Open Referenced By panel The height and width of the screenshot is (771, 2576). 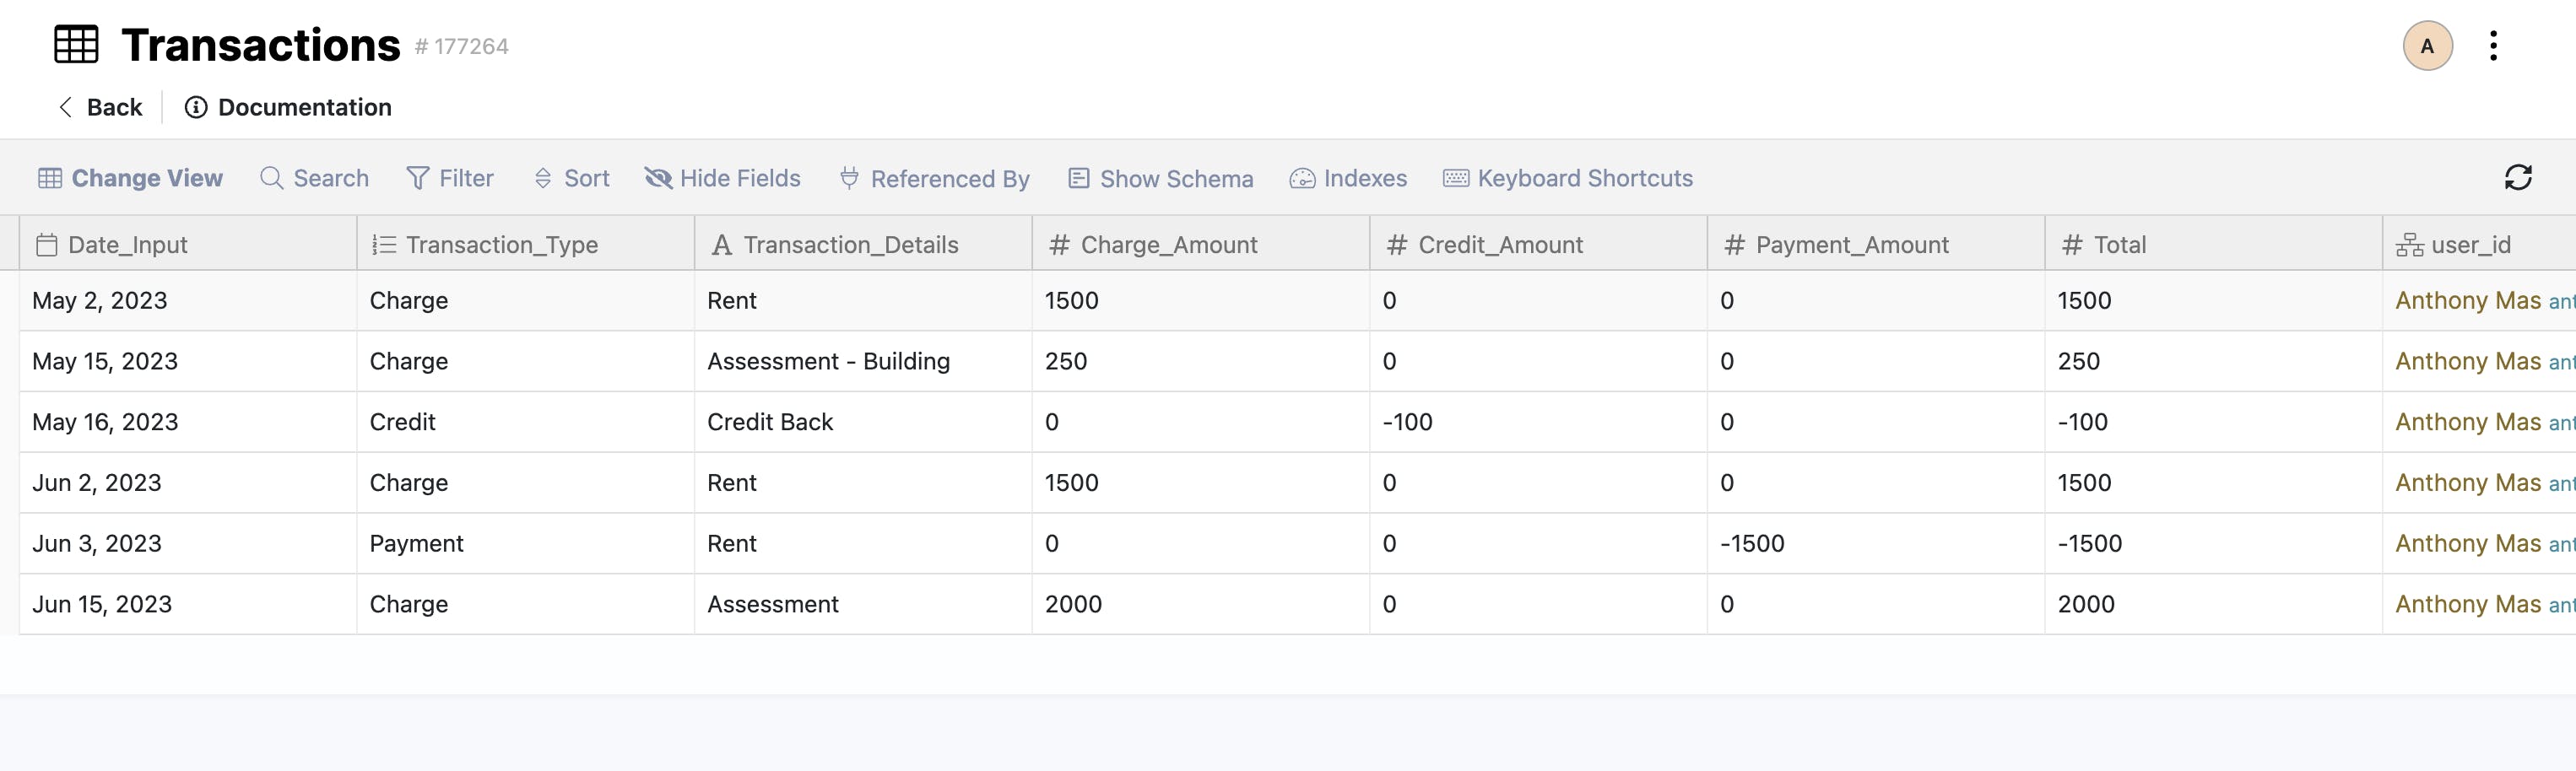[x=934, y=178]
